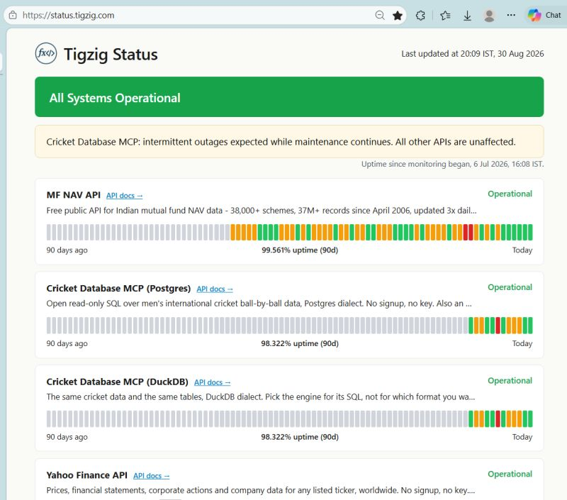The height and width of the screenshot is (500, 567).
Task: Click the DuckDB MCP description text
Action: tap(261, 397)
